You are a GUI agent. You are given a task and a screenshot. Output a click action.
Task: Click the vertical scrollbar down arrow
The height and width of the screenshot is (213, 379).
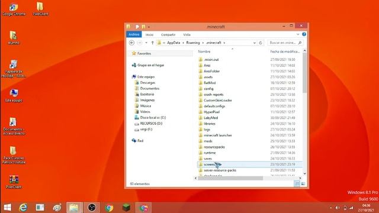pos(304,173)
